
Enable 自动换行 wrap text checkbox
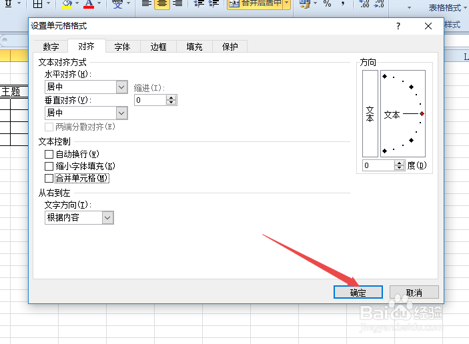pos(49,154)
